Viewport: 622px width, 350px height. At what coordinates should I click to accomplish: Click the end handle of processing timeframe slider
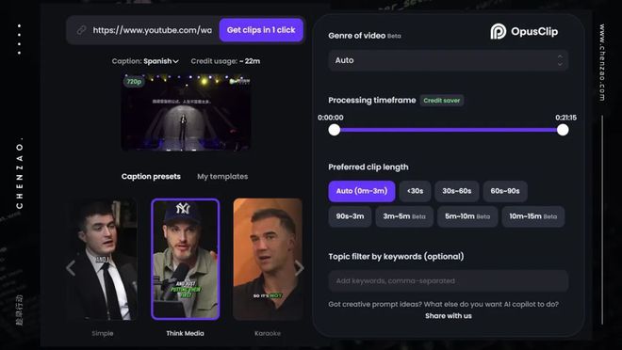tap(563, 130)
